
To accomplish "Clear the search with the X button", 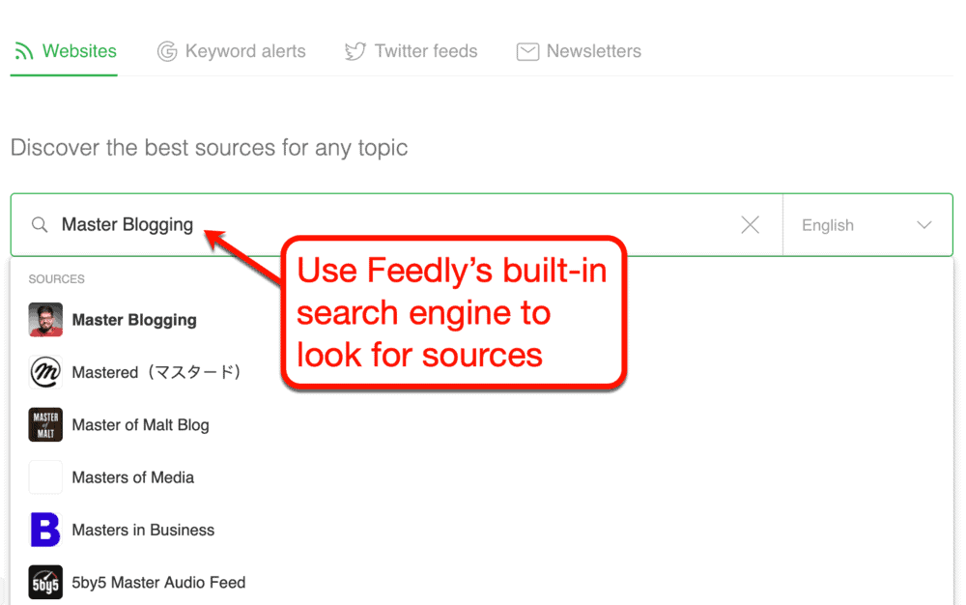I will [x=750, y=224].
